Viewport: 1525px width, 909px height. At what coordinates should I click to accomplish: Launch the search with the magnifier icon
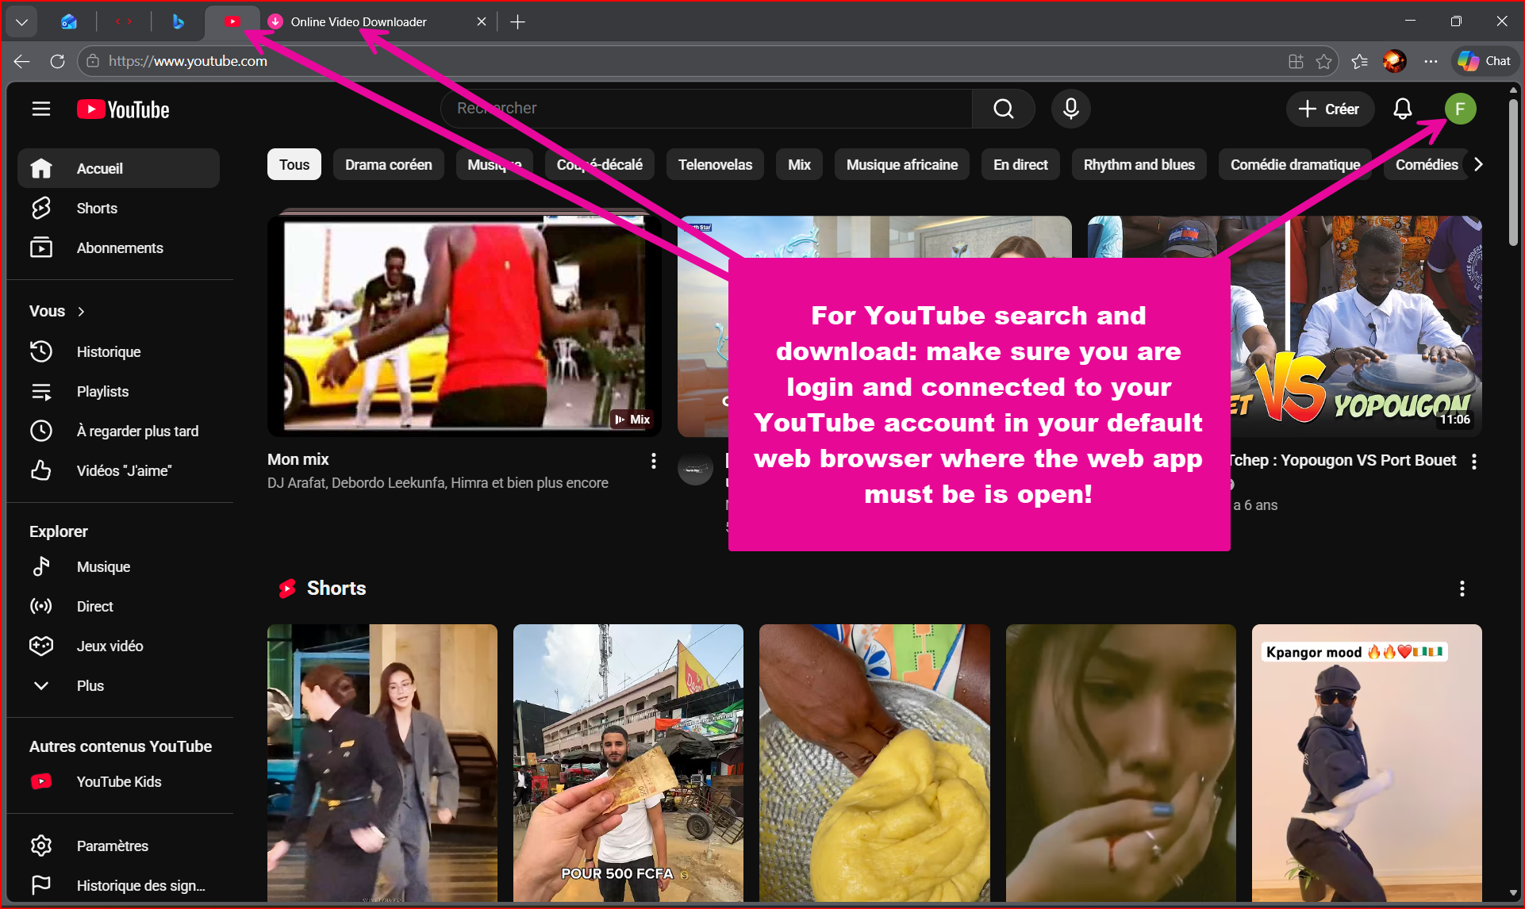tap(1003, 109)
